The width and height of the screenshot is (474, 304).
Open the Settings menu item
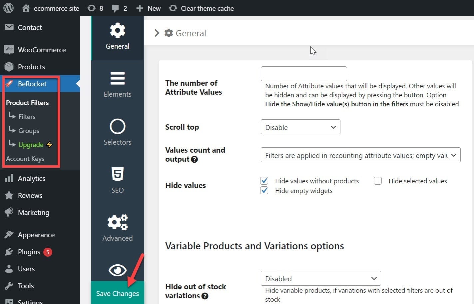[40, 301]
